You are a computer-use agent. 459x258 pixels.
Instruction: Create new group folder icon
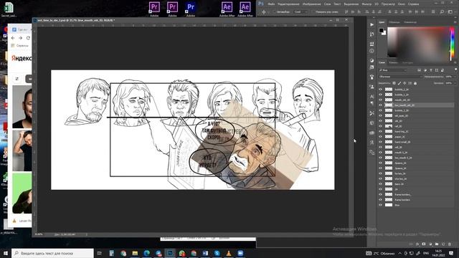(437, 244)
